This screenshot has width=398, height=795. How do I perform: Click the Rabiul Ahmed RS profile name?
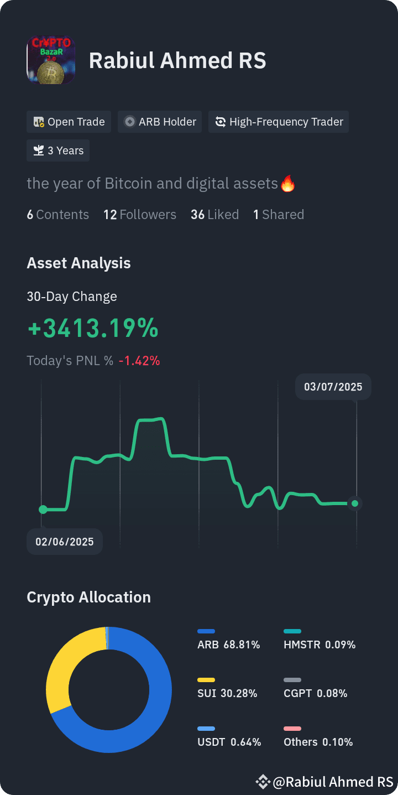177,60
